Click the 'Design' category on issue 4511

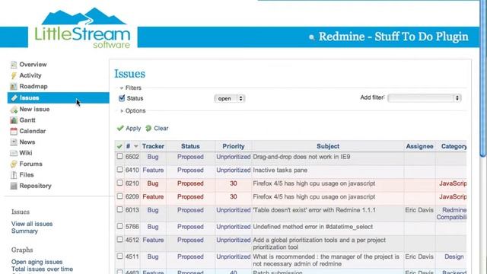[454, 257]
